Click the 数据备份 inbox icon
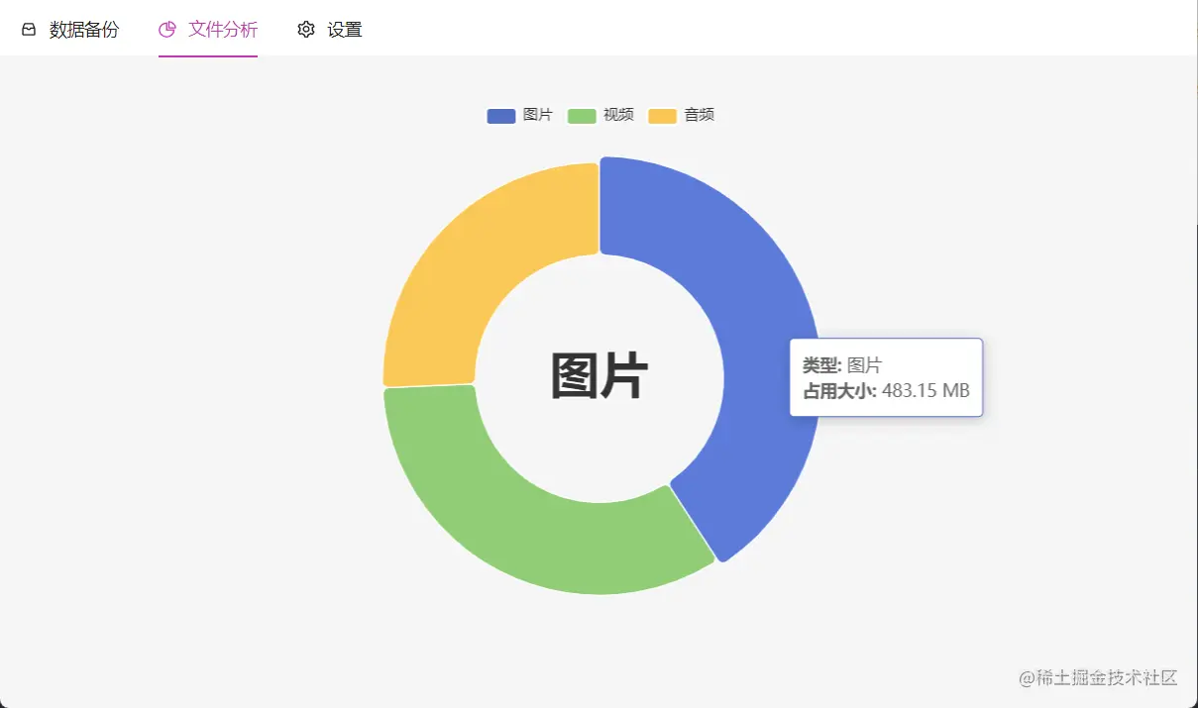This screenshot has height=708, width=1198. tap(29, 30)
